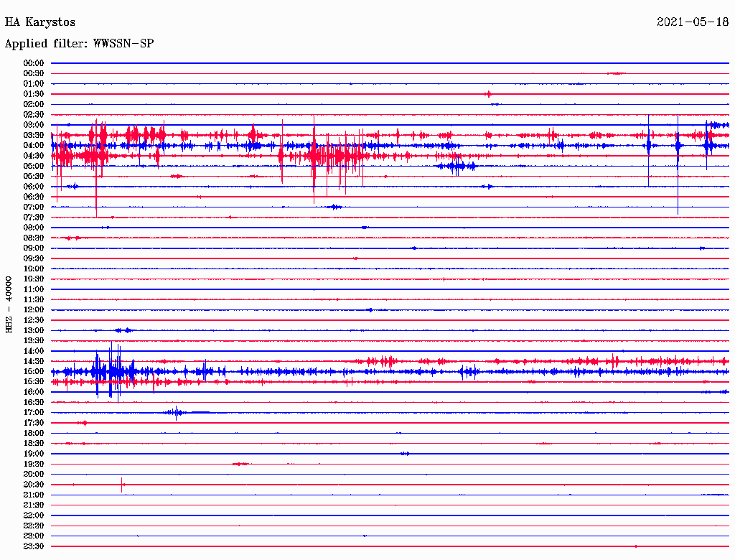Click the HA Karystos station title
The width and height of the screenshot is (735, 560).
tap(40, 22)
